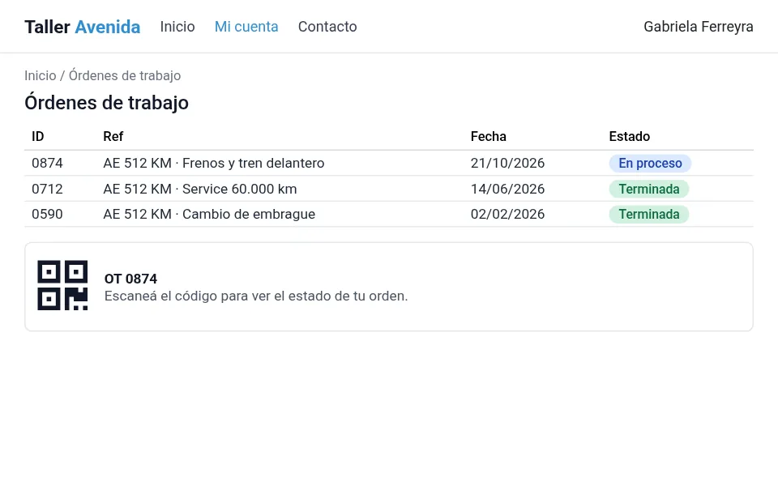Click the Ref column header
Image resolution: width=778 pixels, height=486 pixels.
pos(113,136)
